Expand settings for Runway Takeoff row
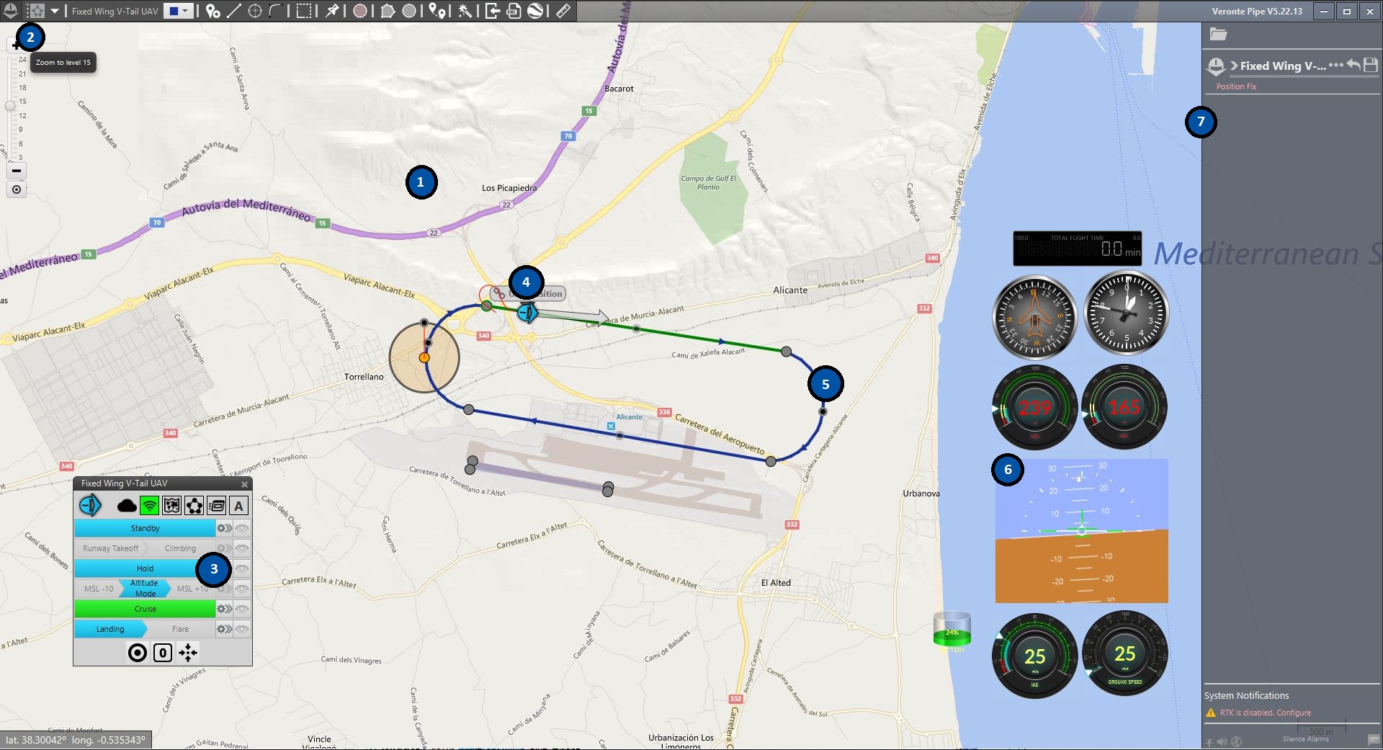This screenshot has width=1383, height=750. [224, 548]
